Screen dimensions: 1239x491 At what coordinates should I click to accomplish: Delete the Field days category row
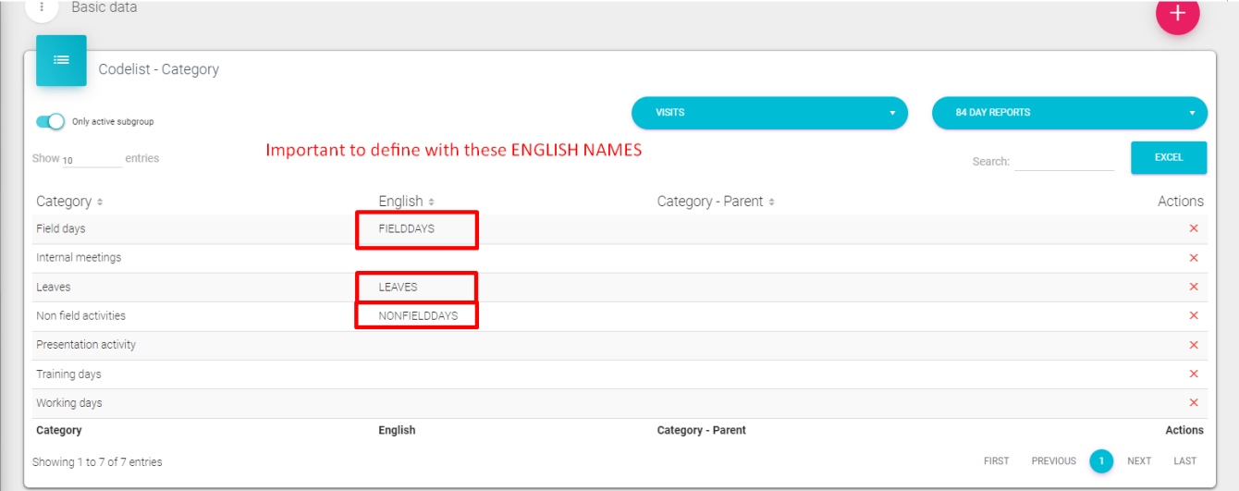coord(1193,228)
